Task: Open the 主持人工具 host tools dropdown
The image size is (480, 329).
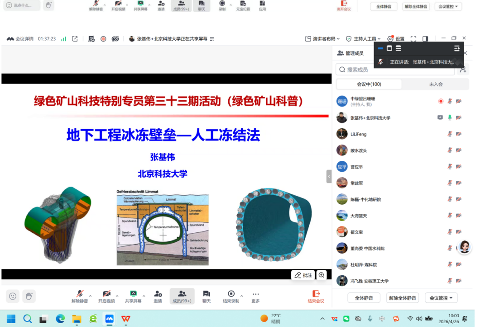Action: (x=363, y=39)
